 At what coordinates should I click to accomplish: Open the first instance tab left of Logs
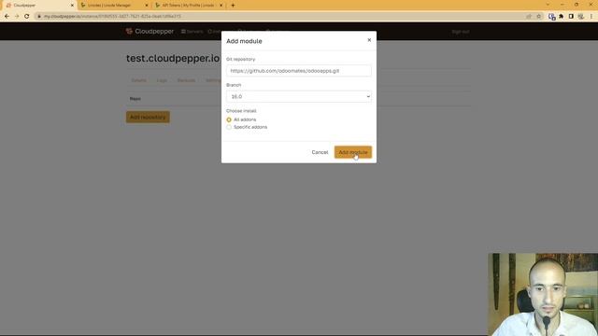(139, 80)
